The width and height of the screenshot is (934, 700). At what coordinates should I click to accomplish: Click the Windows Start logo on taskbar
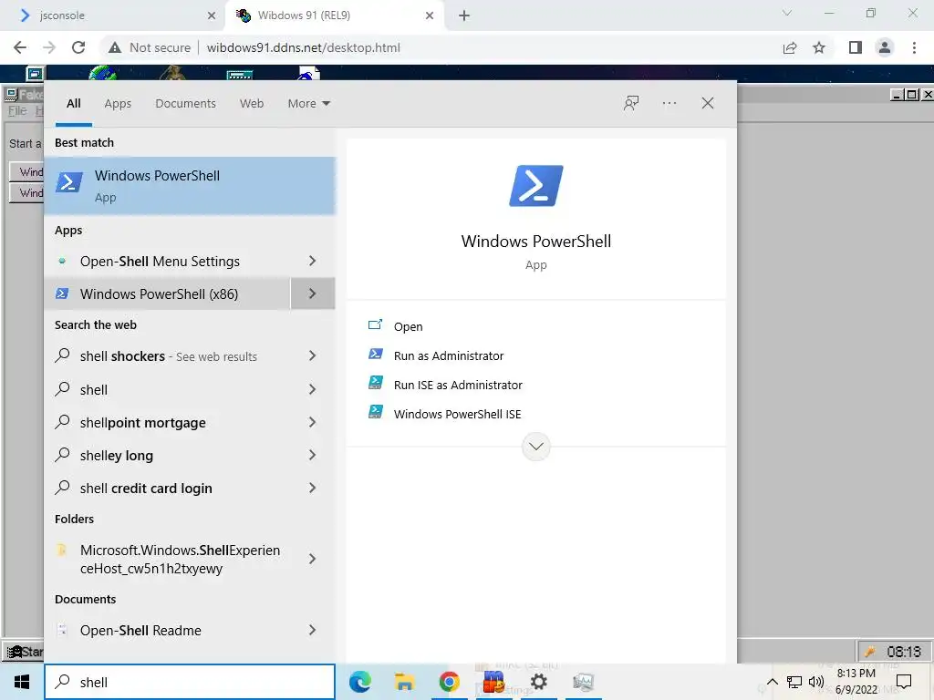coord(22,682)
